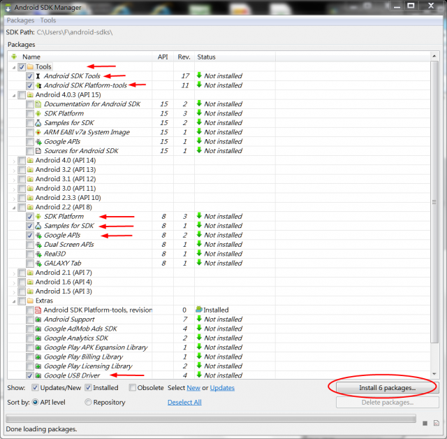Viewport: 447px width, 439px height.
Task: Click the API 15 Google APIs icon
Action: click(x=38, y=142)
